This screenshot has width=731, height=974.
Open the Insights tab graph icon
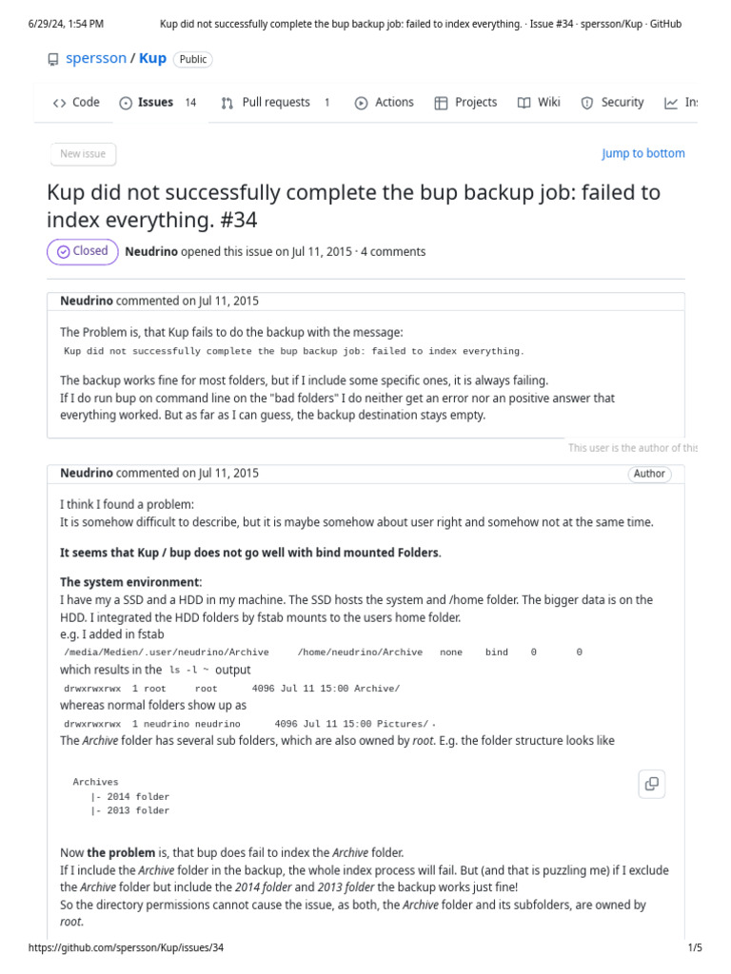click(671, 103)
